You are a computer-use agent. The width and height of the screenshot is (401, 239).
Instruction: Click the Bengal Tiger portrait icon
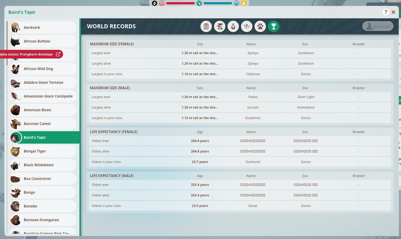point(16,151)
